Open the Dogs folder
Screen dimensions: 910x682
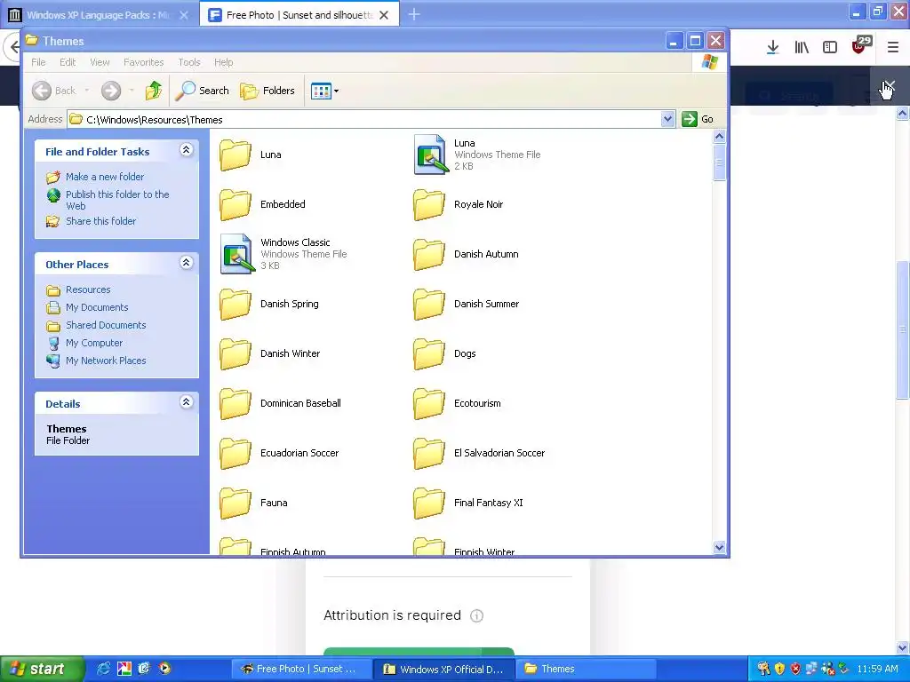tap(444, 353)
